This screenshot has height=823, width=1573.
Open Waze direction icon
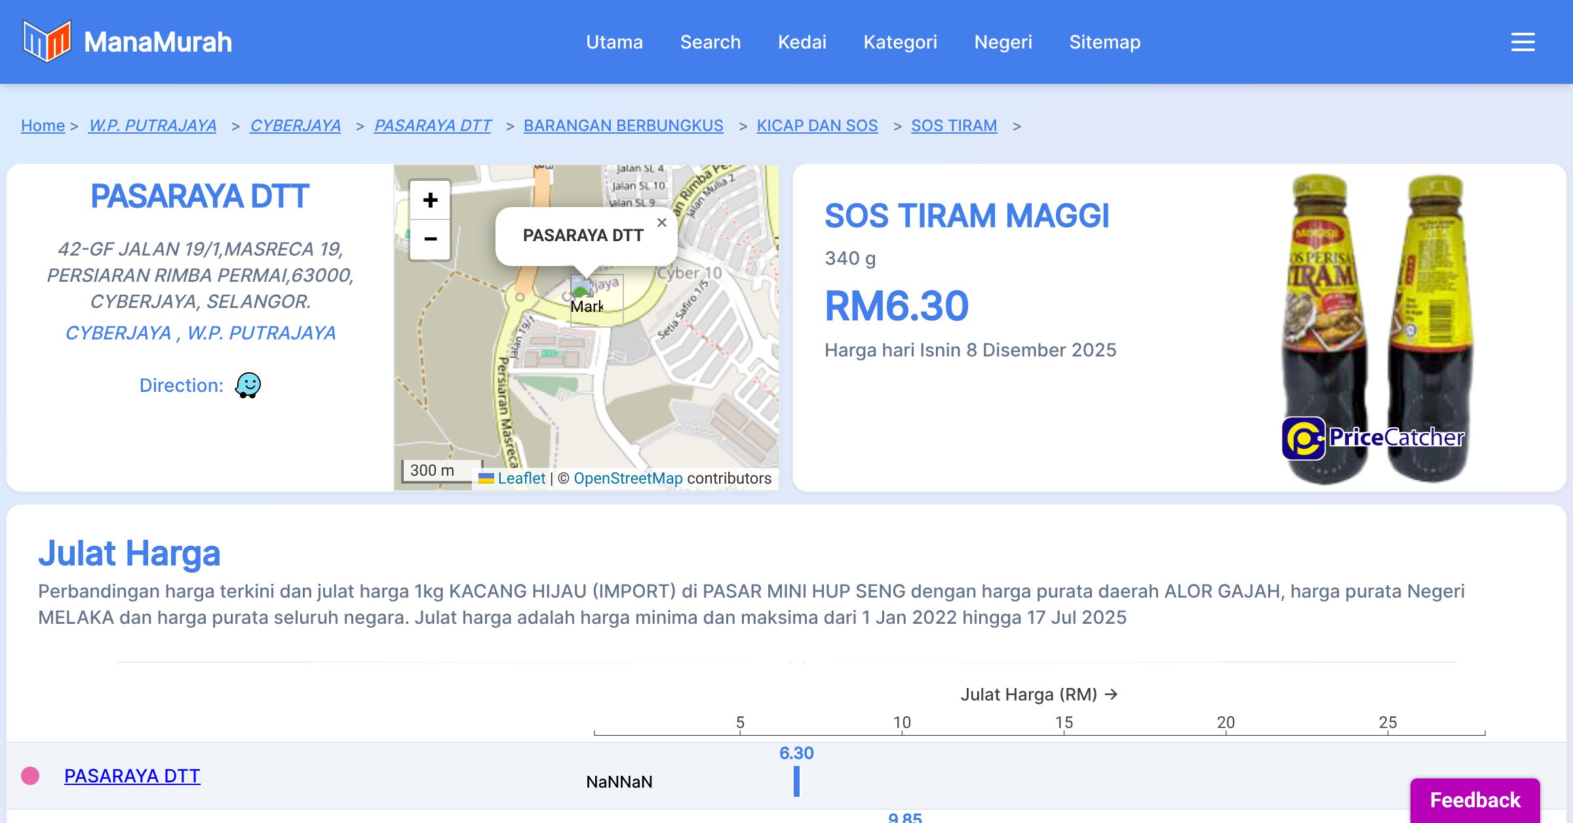[248, 385]
